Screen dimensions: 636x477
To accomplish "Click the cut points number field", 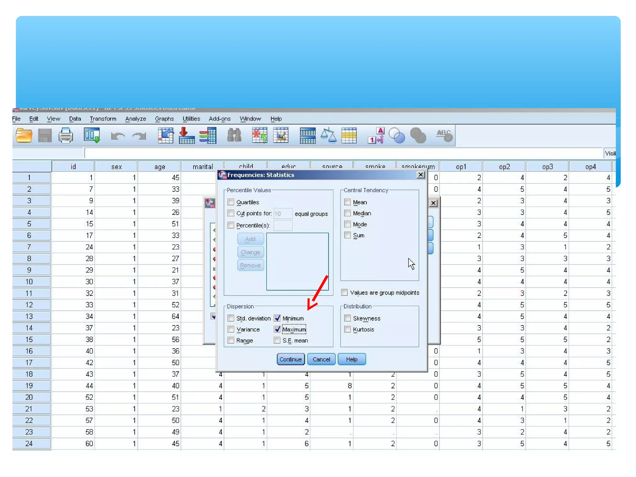I will tap(283, 214).
